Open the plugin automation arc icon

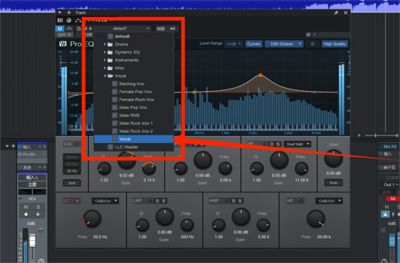pos(69,29)
